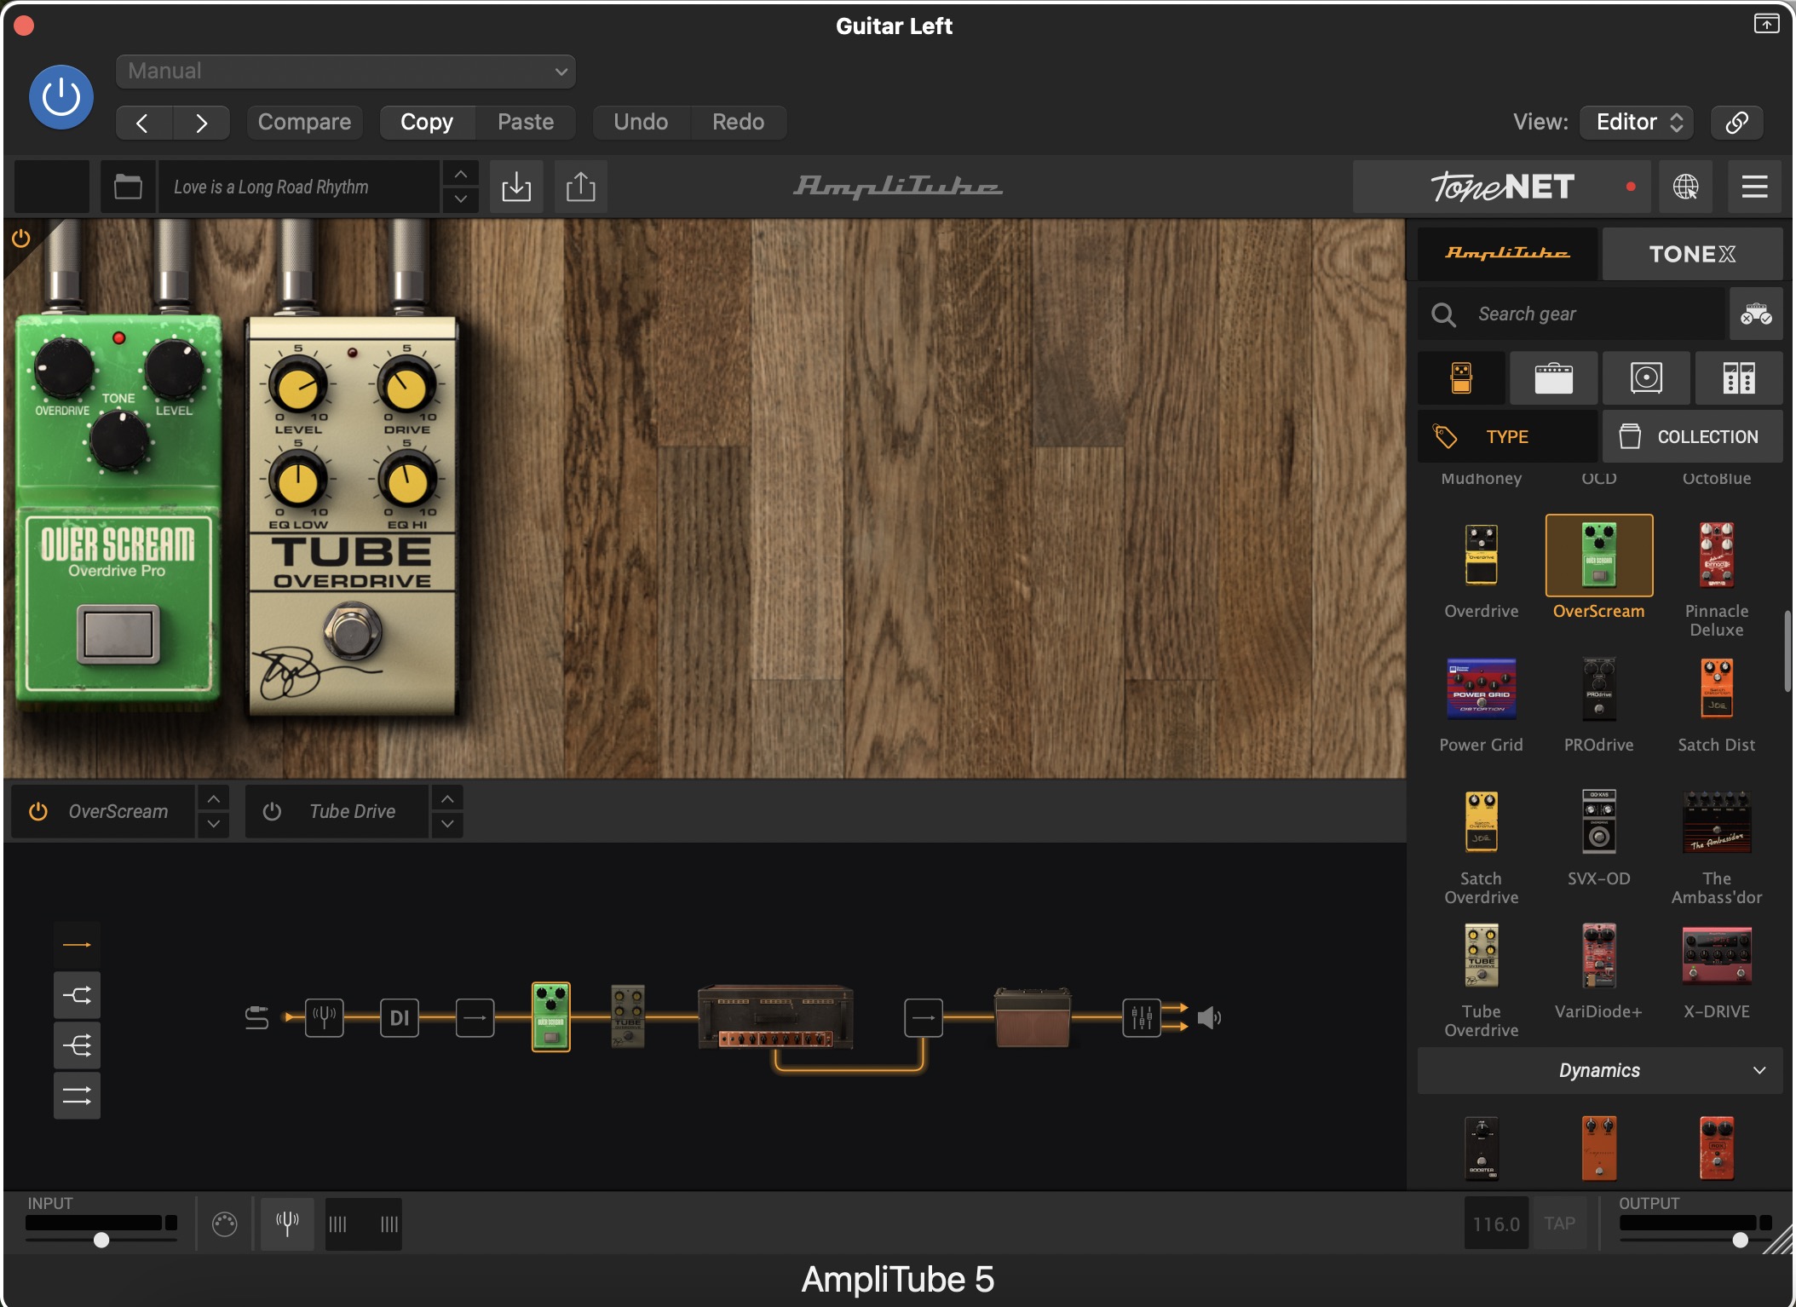Image resolution: width=1796 pixels, height=1307 pixels.
Task: Click OverScream slot up arrow
Action: pos(214,798)
